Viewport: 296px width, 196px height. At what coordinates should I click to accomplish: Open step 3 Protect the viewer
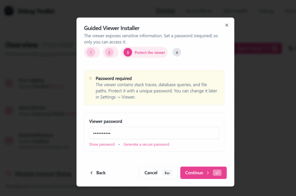tap(144, 52)
